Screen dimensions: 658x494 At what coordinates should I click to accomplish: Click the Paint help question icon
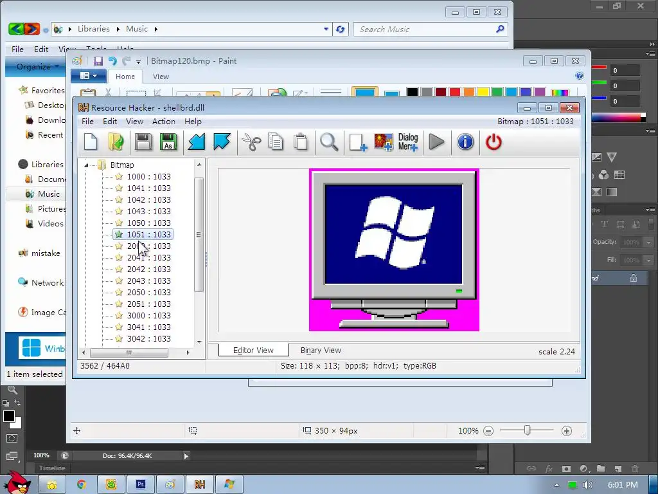tap(579, 76)
